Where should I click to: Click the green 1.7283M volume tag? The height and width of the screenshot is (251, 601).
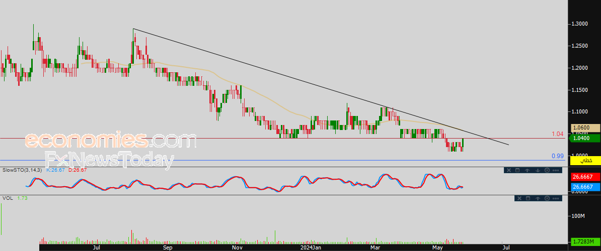tap(585, 242)
